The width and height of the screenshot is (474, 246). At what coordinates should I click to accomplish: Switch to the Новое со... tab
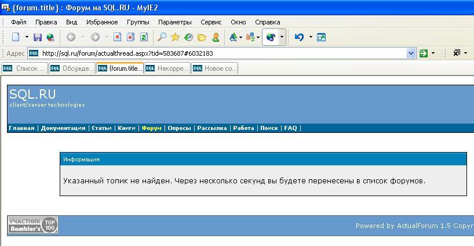pyautogui.click(x=214, y=68)
